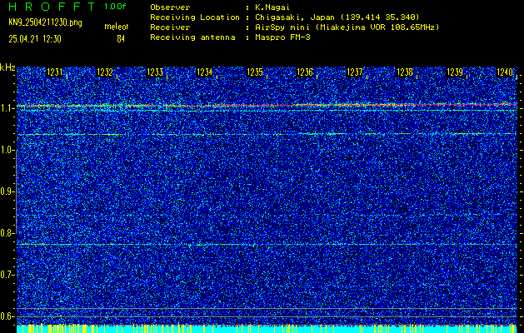Click the Receiving antenna label

pyautogui.click(x=192, y=37)
